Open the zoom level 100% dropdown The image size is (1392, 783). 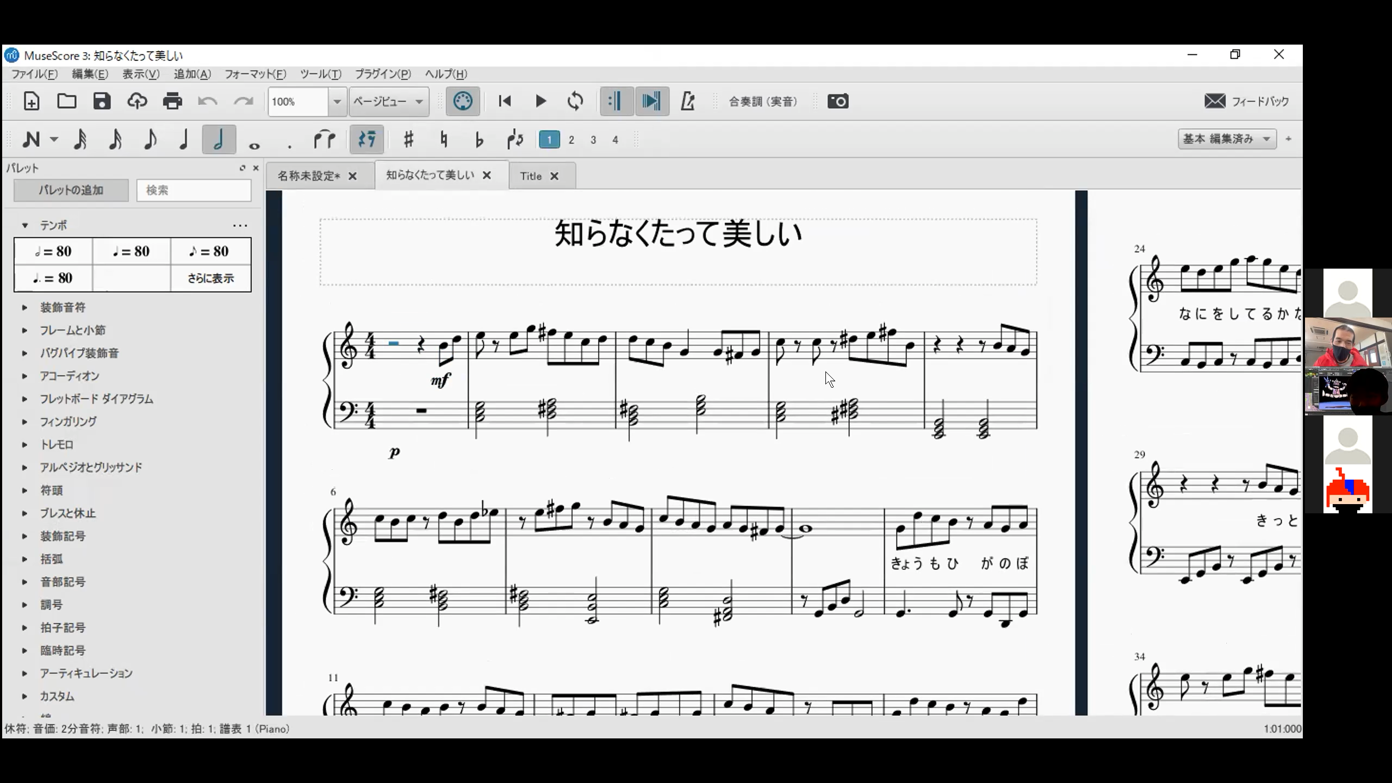click(337, 102)
